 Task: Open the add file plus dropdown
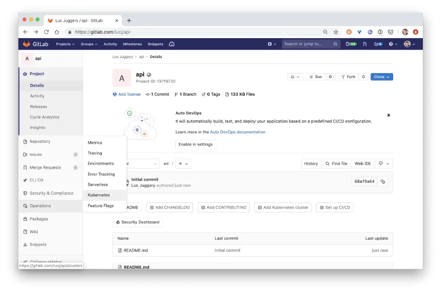(x=183, y=164)
